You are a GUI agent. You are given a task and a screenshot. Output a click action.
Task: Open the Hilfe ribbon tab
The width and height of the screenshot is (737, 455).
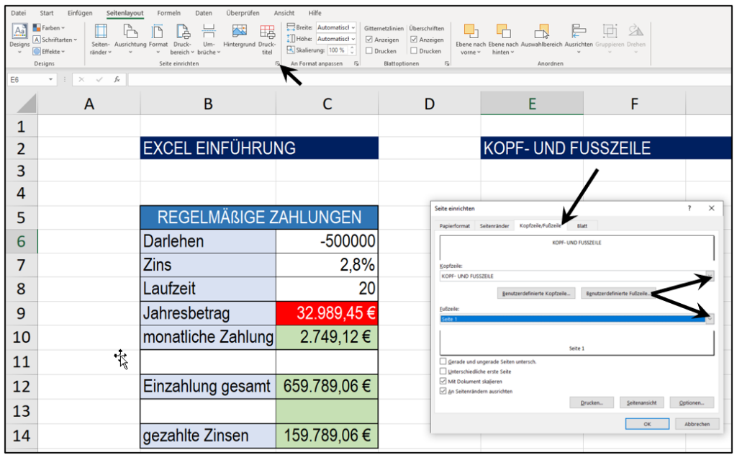[x=315, y=13]
